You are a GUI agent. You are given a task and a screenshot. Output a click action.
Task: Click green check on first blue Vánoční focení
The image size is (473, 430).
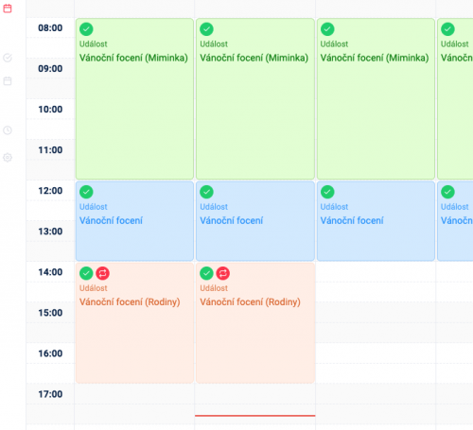tap(86, 192)
